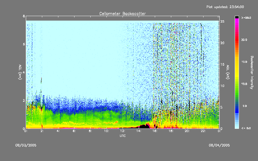Click the '4:' hour tick on UTC axis
258x161 pixels.
click(58, 131)
